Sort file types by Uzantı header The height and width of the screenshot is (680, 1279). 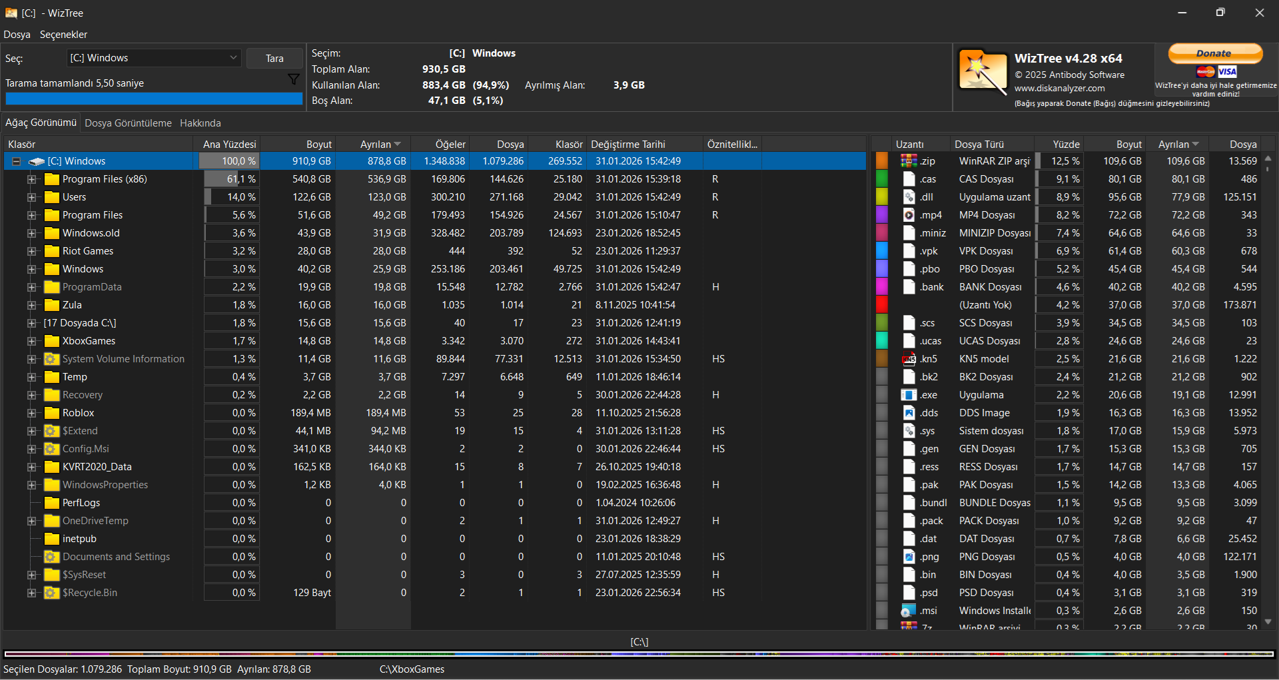920,145
